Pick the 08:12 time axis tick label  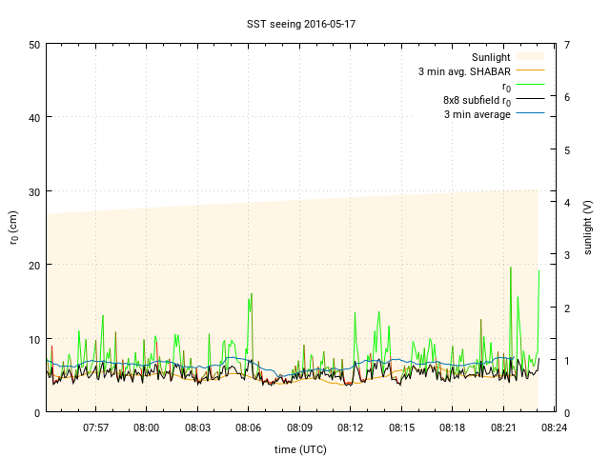click(350, 427)
